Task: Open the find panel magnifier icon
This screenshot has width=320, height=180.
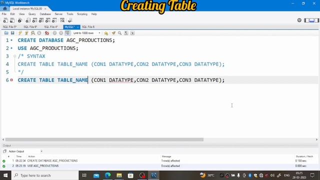Action: (120, 33)
